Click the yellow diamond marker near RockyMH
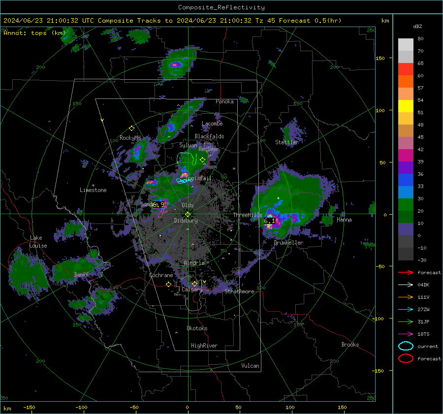The image size is (443, 414). 131,128
